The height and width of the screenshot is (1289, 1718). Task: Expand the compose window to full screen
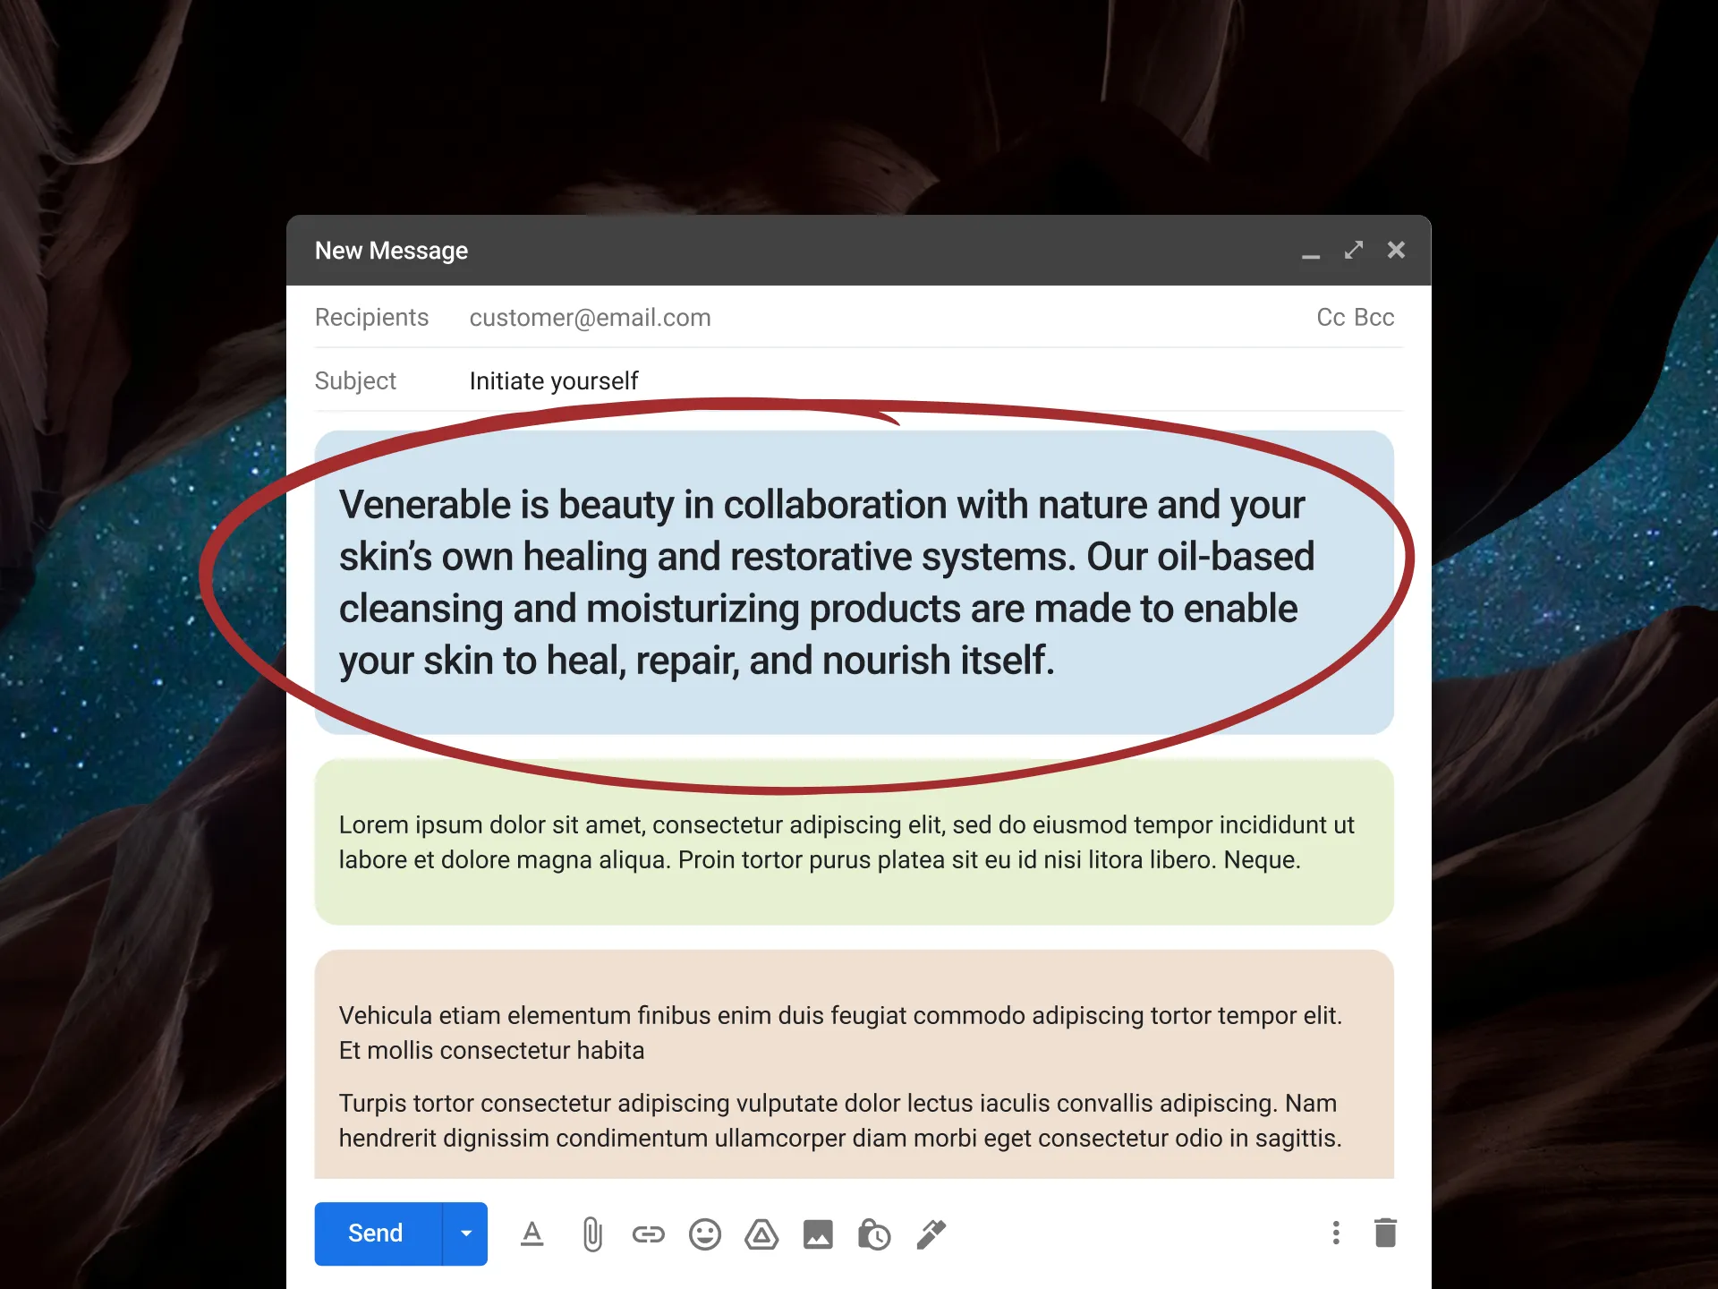coord(1354,251)
